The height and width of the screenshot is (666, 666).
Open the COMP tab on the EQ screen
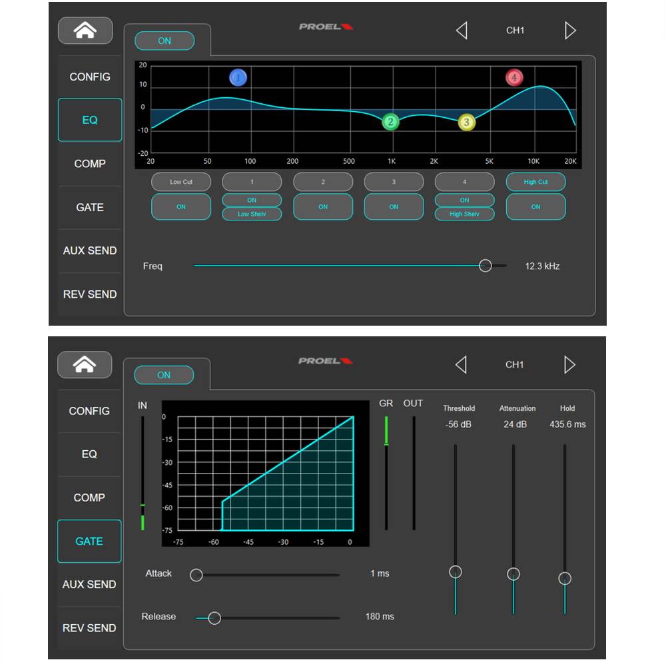[x=90, y=164]
